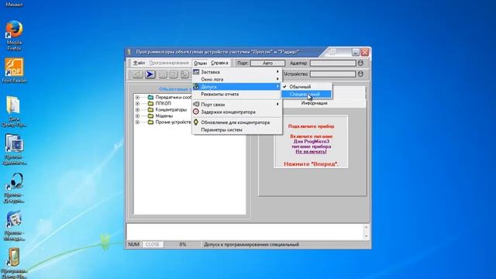Click the ППКОП folder icon
Screen dimensions: 496x279
[x=150, y=103]
